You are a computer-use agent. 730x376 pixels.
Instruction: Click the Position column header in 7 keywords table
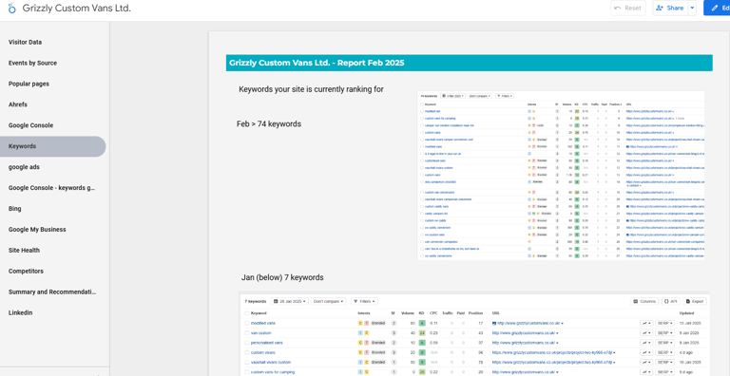click(475, 313)
